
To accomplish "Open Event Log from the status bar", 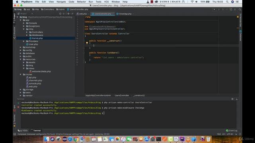I will click(x=231, y=131).
